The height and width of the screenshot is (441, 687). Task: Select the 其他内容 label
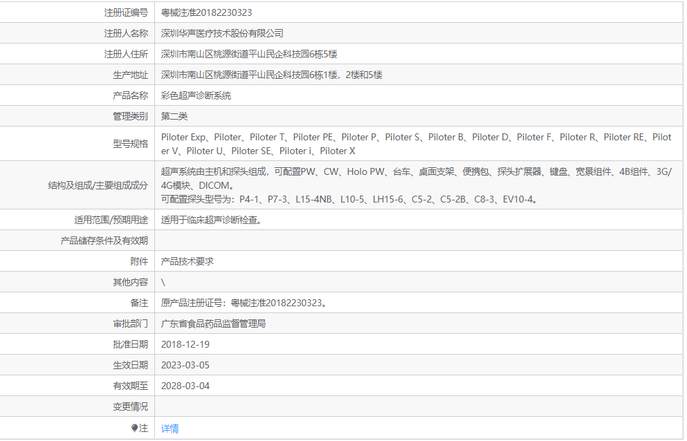point(131,282)
